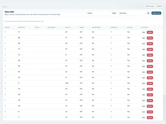This screenshot has width=166, height=124.
Task: Edit the GR rate row
Action: click(143, 95)
